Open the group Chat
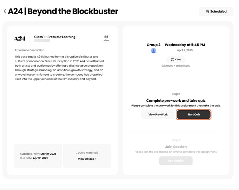 click(x=176, y=60)
